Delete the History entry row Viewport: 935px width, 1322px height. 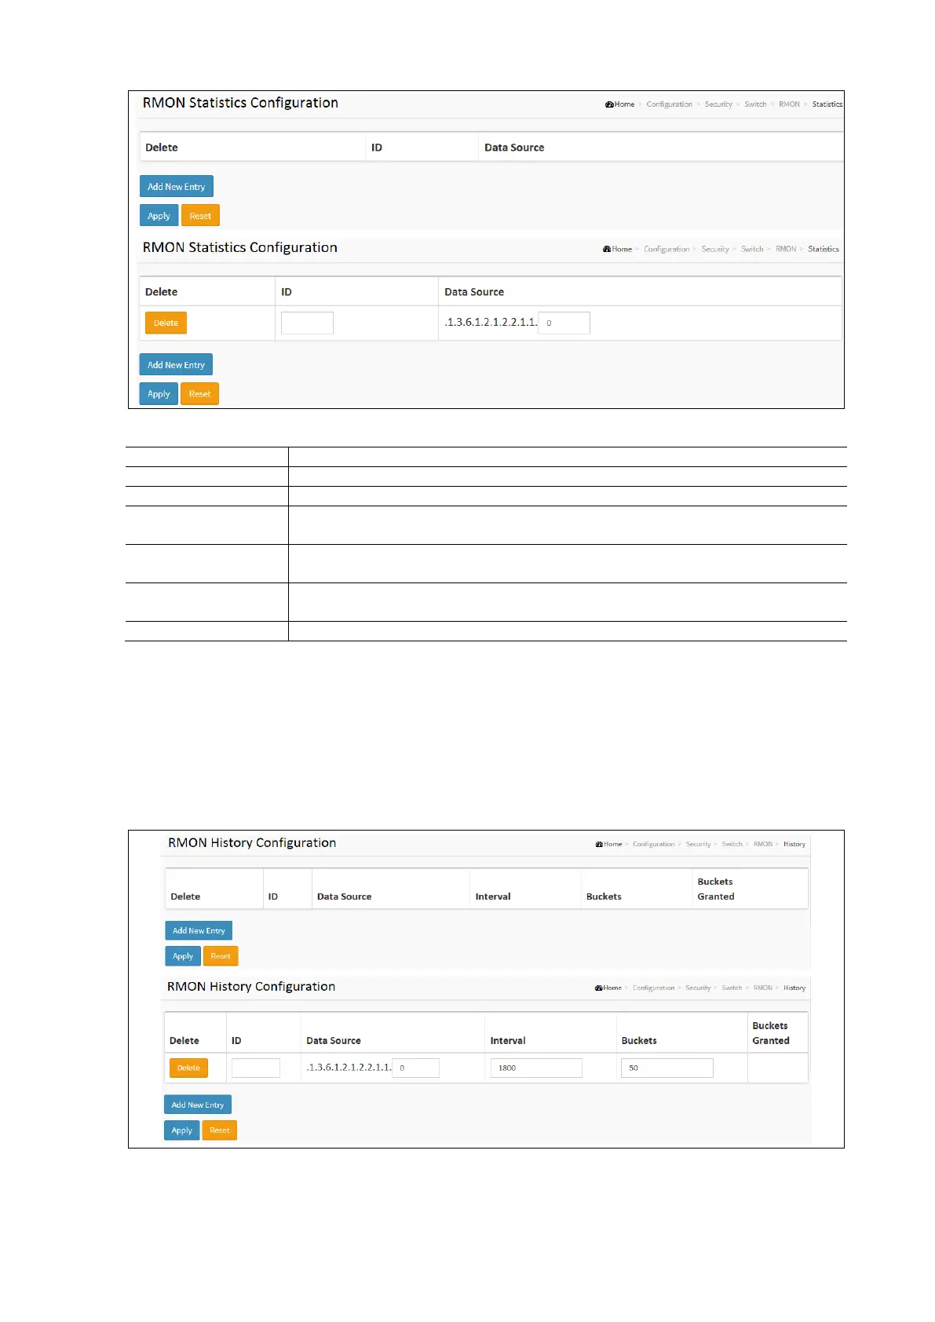(x=188, y=1068)
